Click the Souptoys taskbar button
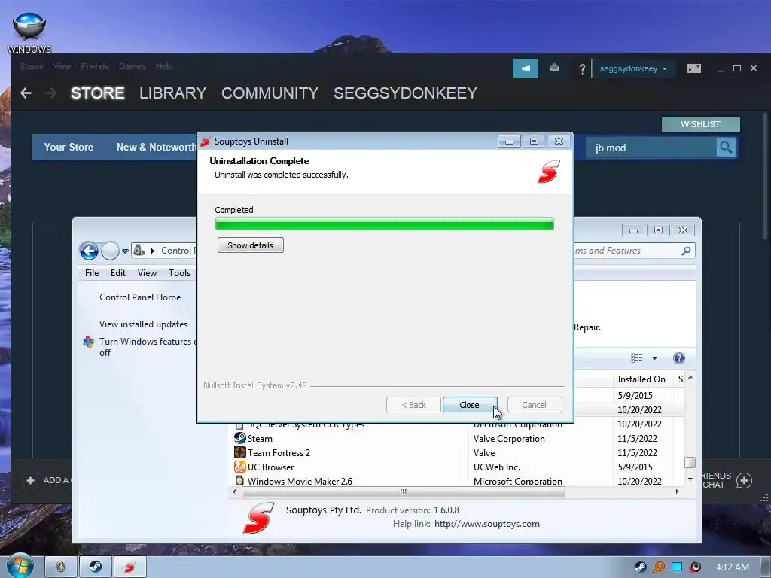771x578 pixels. coord(130,567)
